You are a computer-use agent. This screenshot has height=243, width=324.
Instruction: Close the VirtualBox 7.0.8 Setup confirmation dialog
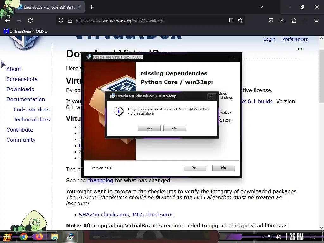210,96
